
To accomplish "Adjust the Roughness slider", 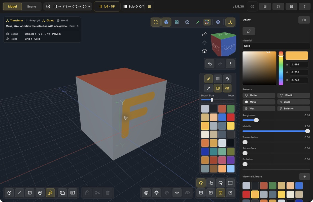I will pyautogui.click(x=276, y=120).
